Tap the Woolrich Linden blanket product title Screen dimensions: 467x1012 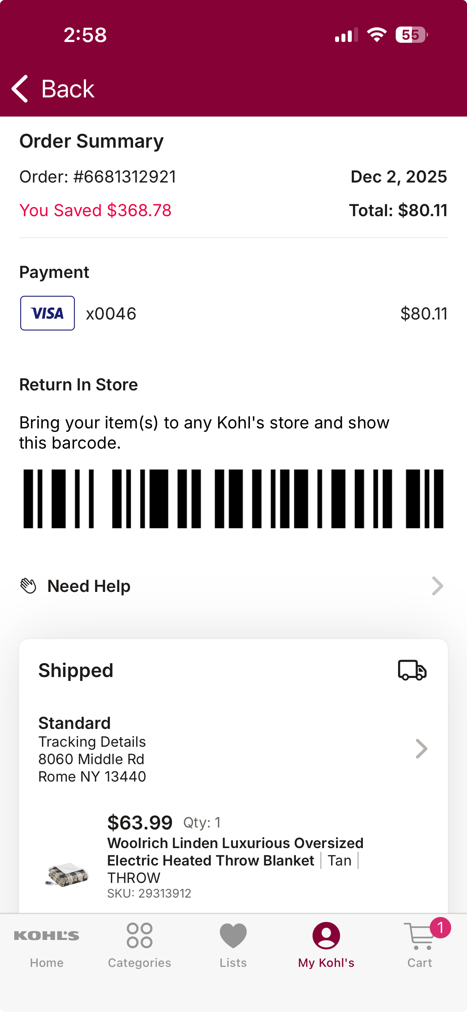coord(235,852)
